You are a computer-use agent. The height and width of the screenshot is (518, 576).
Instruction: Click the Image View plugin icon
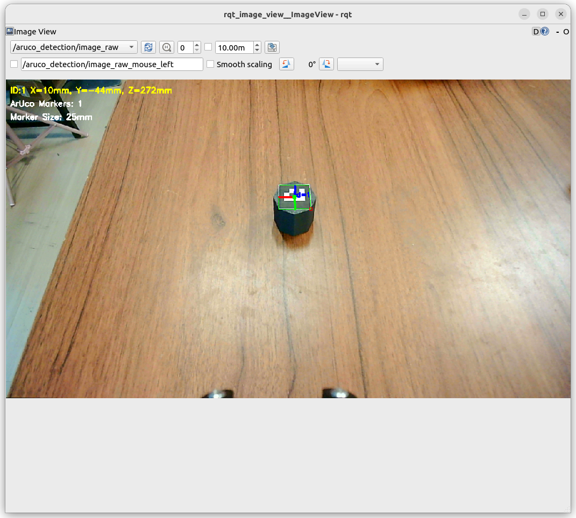point(10,31)
